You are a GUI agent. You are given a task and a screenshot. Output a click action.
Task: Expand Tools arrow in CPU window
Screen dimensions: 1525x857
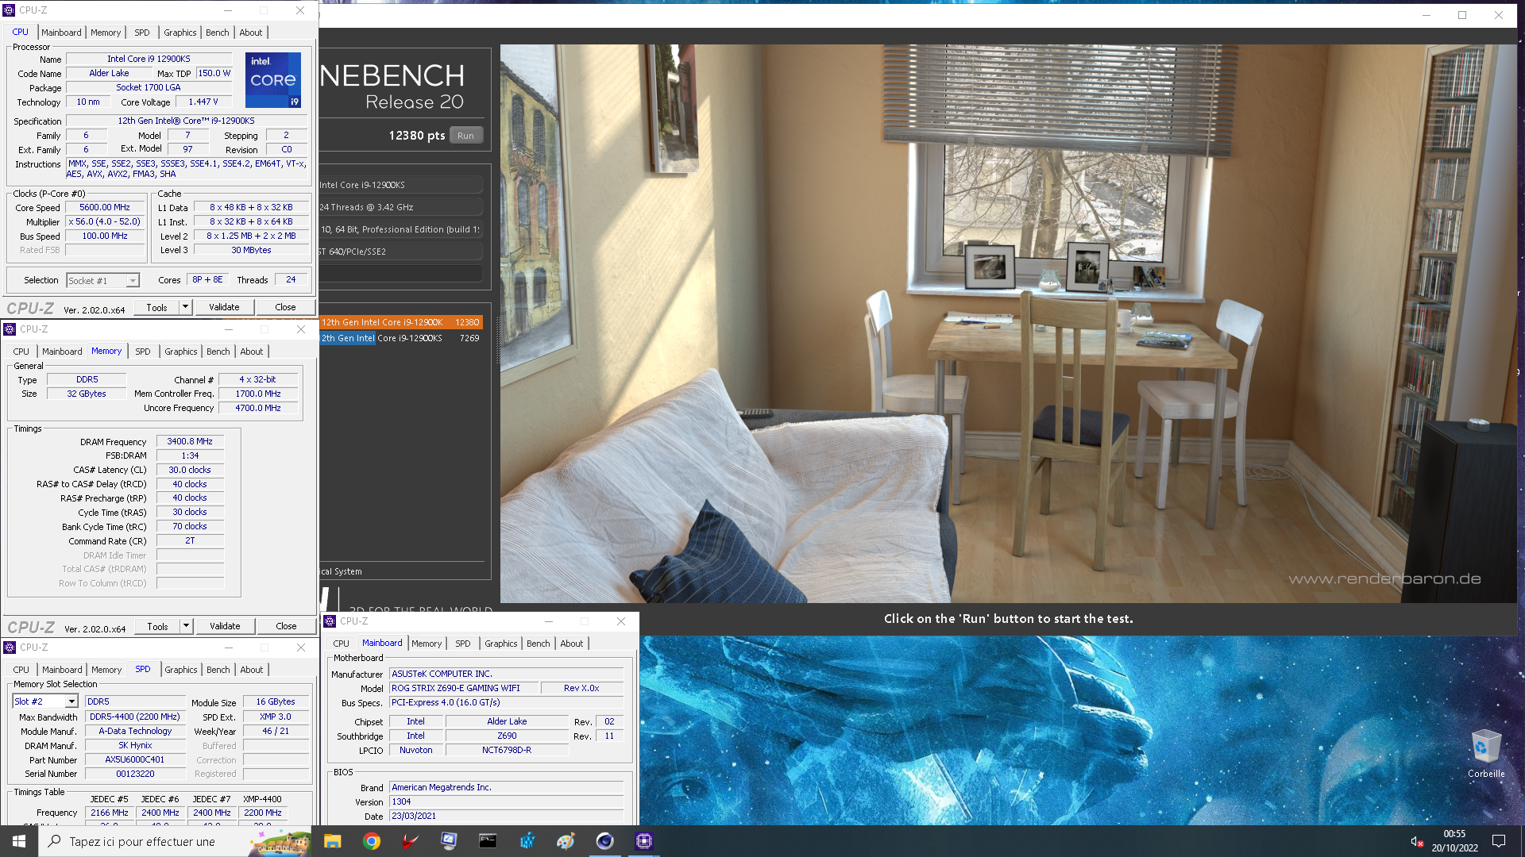185,307
